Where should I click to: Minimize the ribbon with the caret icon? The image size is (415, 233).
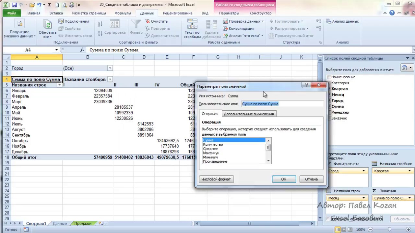(385, 13)
